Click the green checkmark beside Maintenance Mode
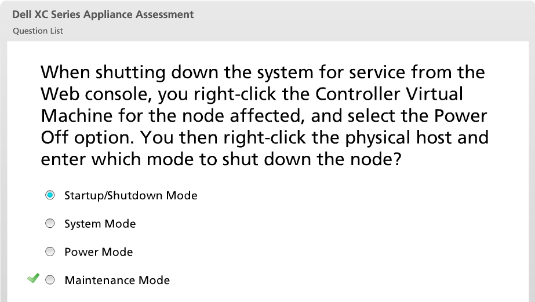Image resolution: width=535 pixels, height=302 pixels. 33,279
